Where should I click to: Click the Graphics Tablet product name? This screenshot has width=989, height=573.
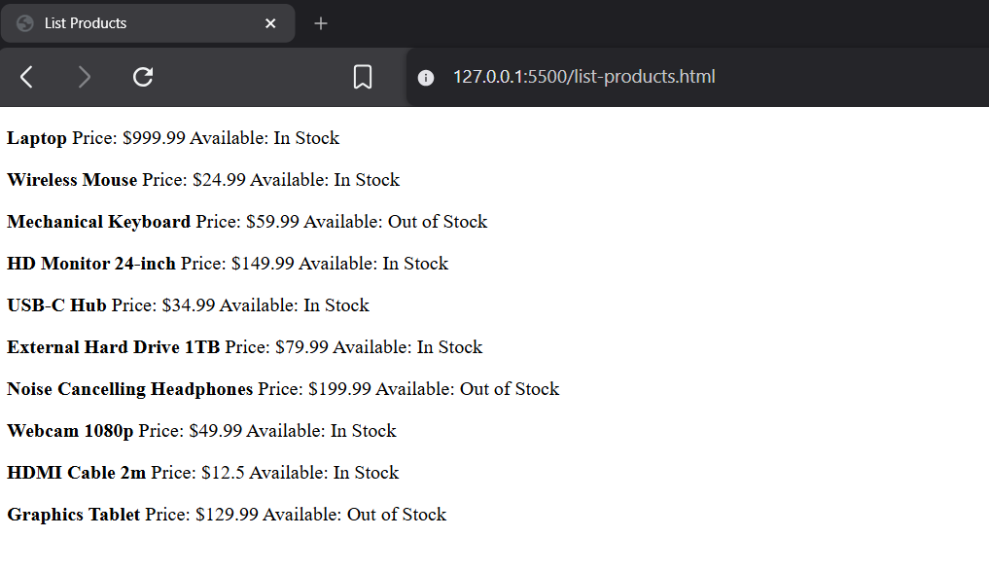pos(73,515)
